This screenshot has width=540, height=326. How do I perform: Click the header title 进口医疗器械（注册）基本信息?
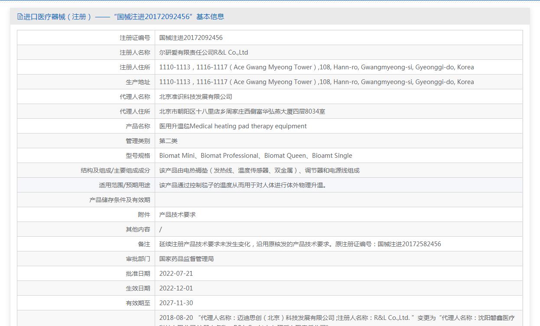124,16
